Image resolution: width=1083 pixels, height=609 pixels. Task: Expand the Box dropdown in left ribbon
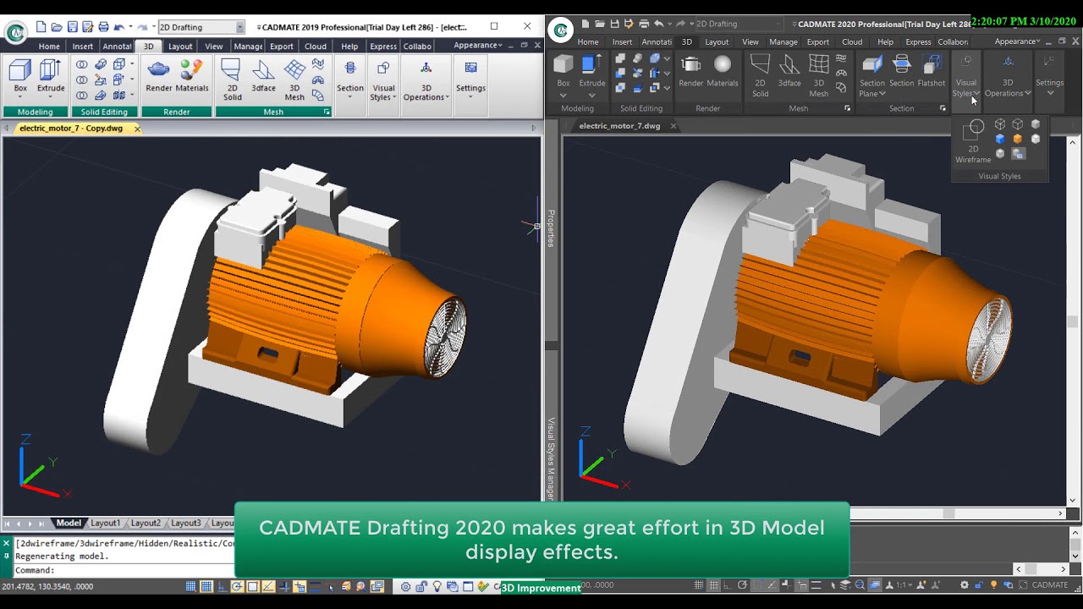(x=20, y=98)
